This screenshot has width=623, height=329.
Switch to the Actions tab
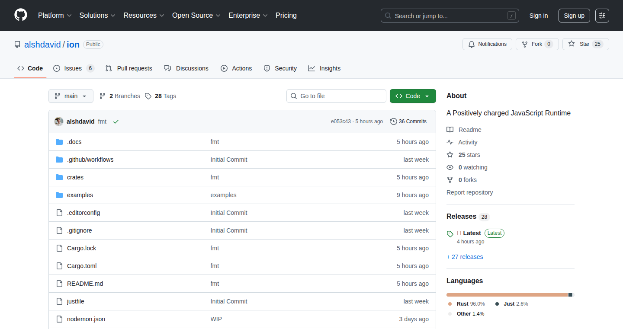point(236,68)
